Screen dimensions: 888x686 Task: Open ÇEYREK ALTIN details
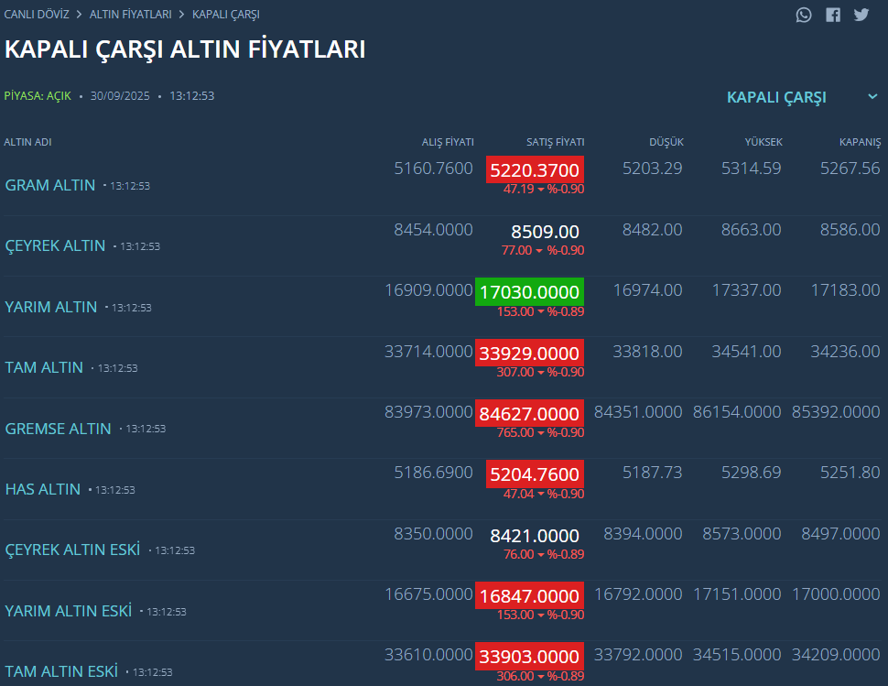[55, 245]
